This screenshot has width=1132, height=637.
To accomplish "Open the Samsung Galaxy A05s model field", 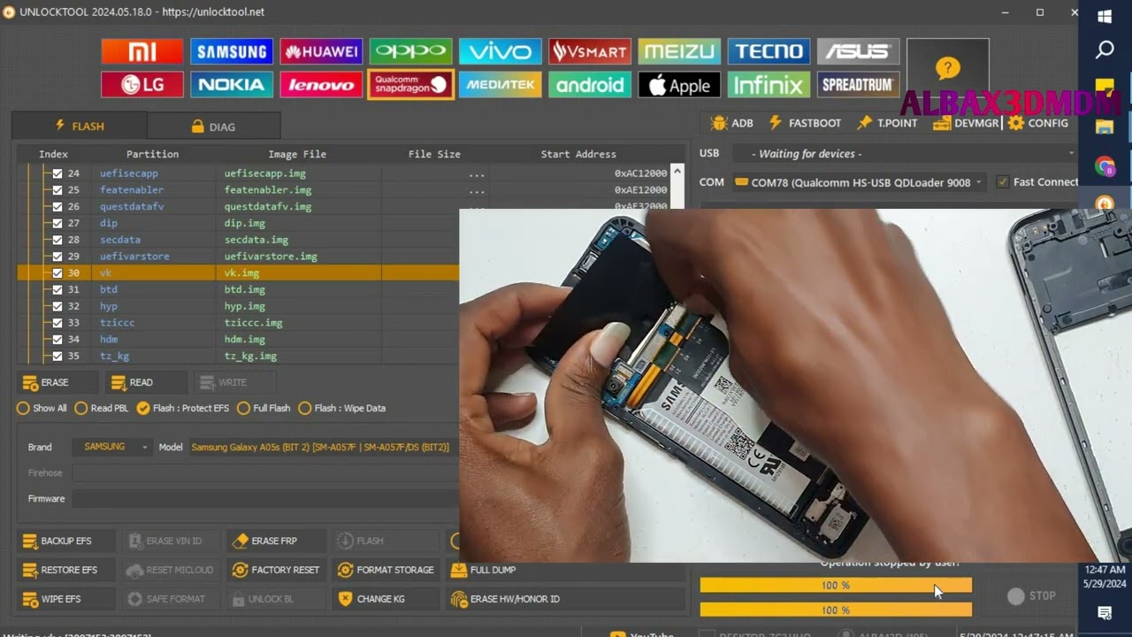I will [323, 447].
